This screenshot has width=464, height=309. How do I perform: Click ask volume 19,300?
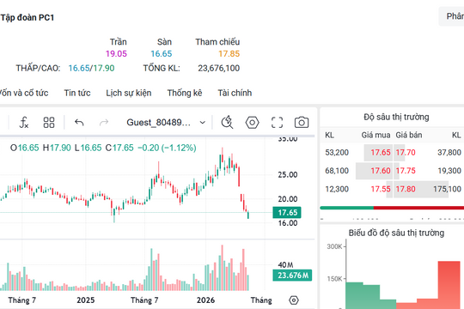449,171
